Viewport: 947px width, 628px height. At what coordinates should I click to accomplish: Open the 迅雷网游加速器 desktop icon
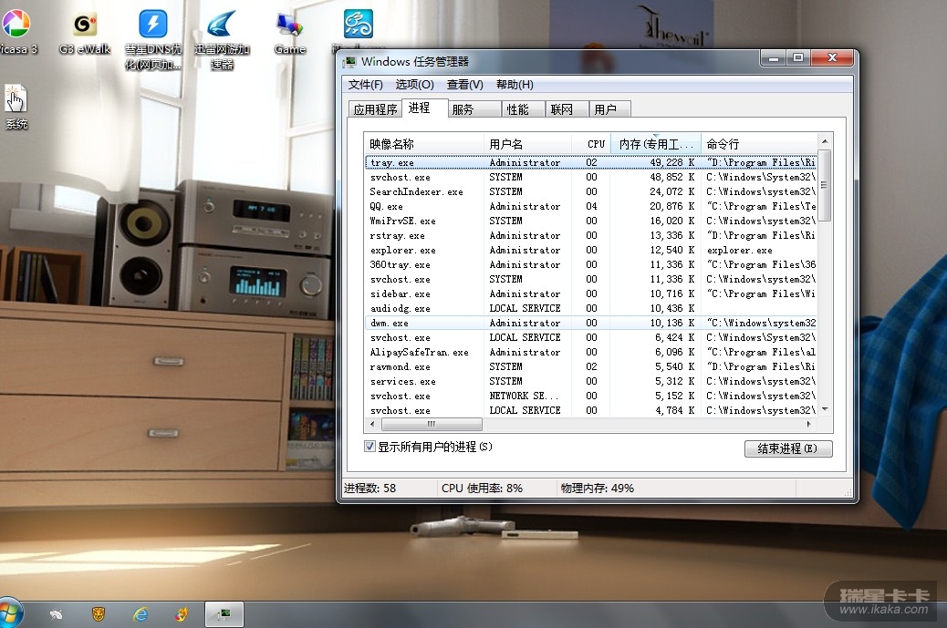pyautogui.click(x=222, y=25)
